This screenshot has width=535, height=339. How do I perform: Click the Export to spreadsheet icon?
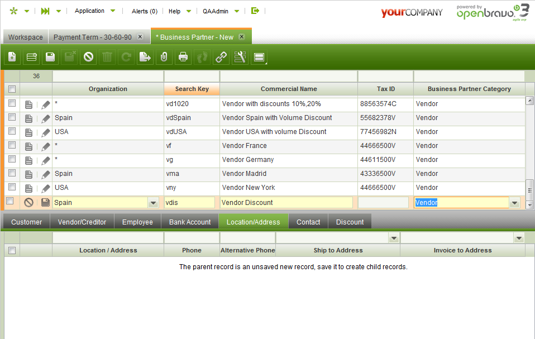[145, 57]
